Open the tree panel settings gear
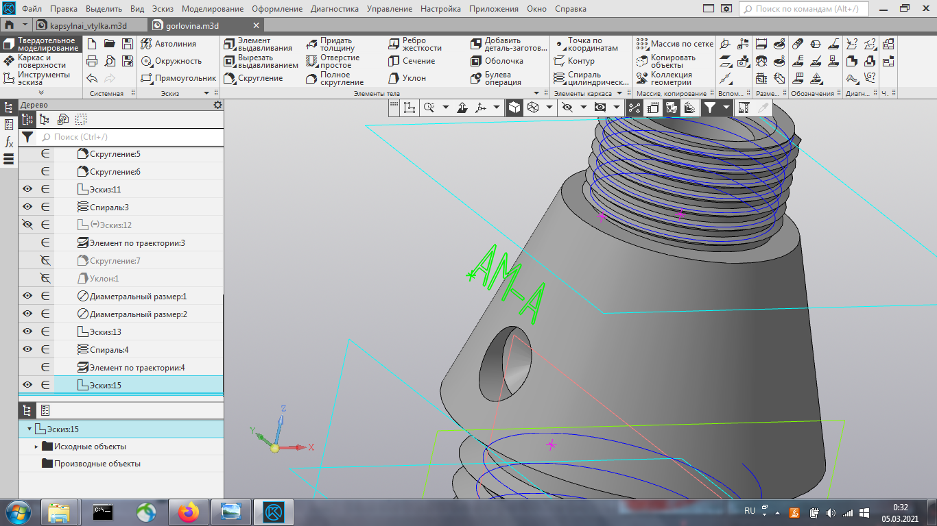The image size is (937, 526). [218, 105]
